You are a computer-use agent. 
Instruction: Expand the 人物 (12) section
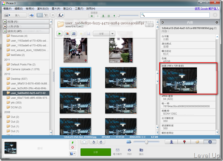[x=5, y=26]
